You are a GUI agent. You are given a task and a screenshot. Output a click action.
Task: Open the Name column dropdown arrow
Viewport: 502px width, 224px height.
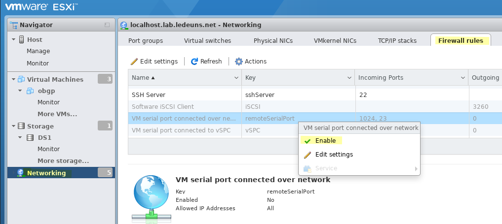(x=236, y=78)
